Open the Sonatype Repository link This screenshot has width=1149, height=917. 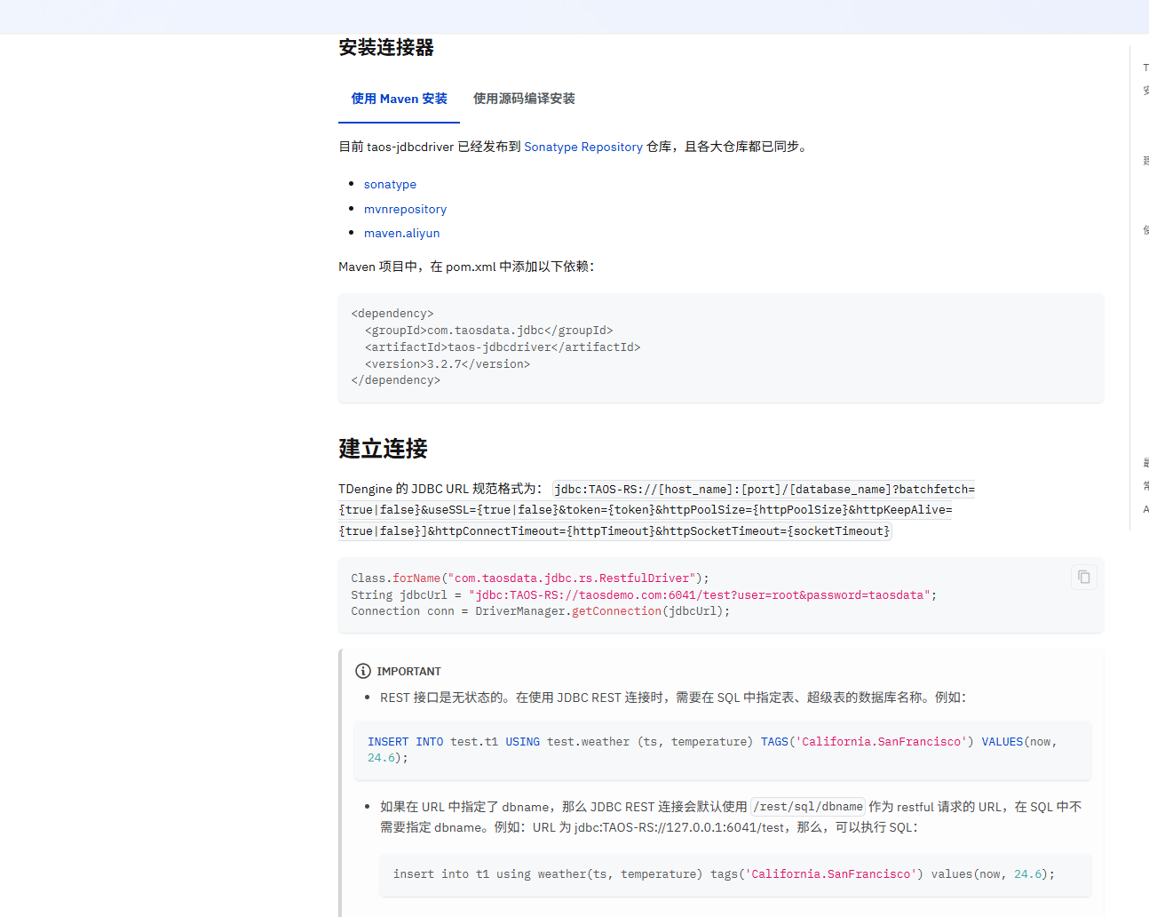[x=582, y=147]
